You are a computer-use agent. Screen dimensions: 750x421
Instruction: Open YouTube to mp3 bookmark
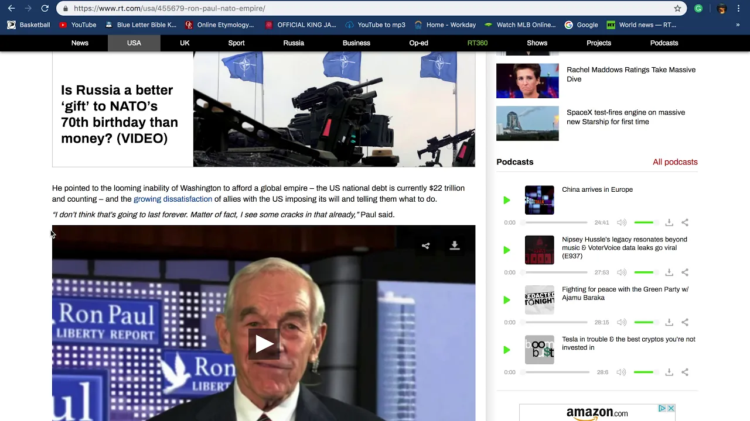point(375,25)
